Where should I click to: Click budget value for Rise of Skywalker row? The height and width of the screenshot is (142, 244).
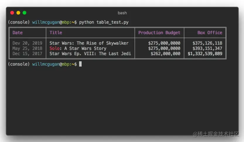point(164,43)
